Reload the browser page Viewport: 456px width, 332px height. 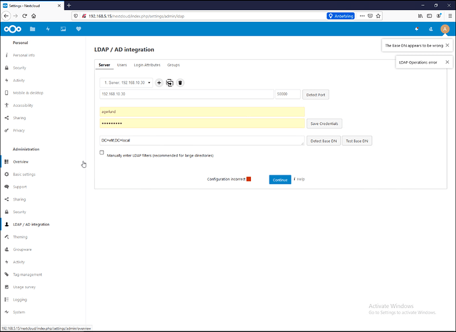point(25,16)
